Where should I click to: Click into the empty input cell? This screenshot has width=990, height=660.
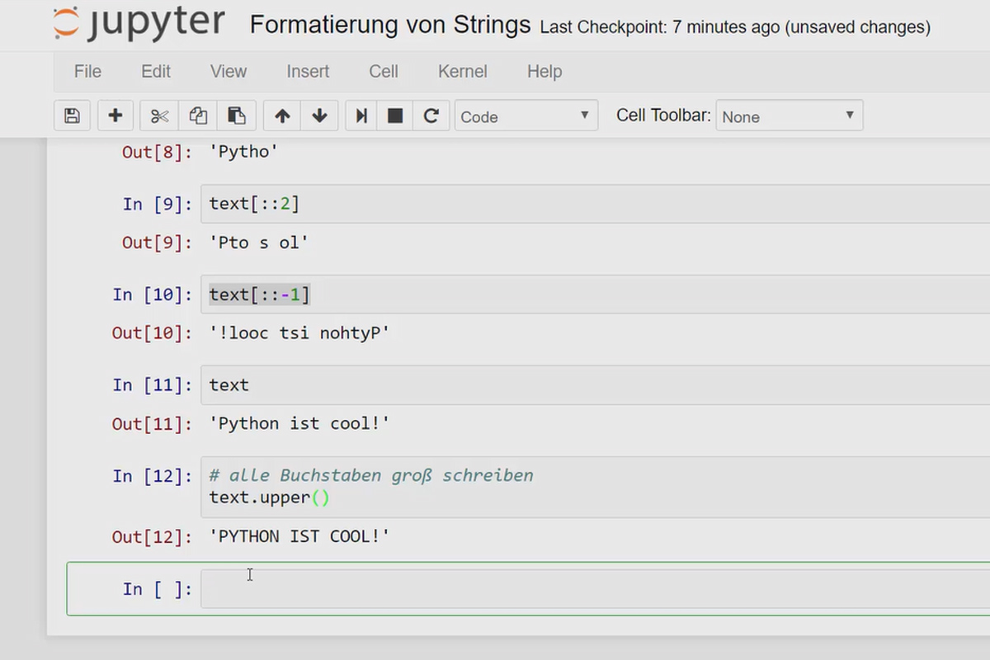coord(595,589)
